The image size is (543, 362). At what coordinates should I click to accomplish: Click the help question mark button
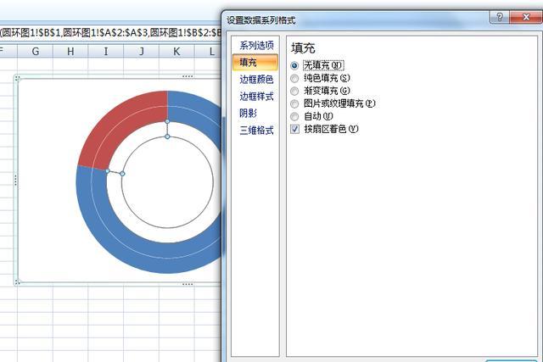click(500, 17)
